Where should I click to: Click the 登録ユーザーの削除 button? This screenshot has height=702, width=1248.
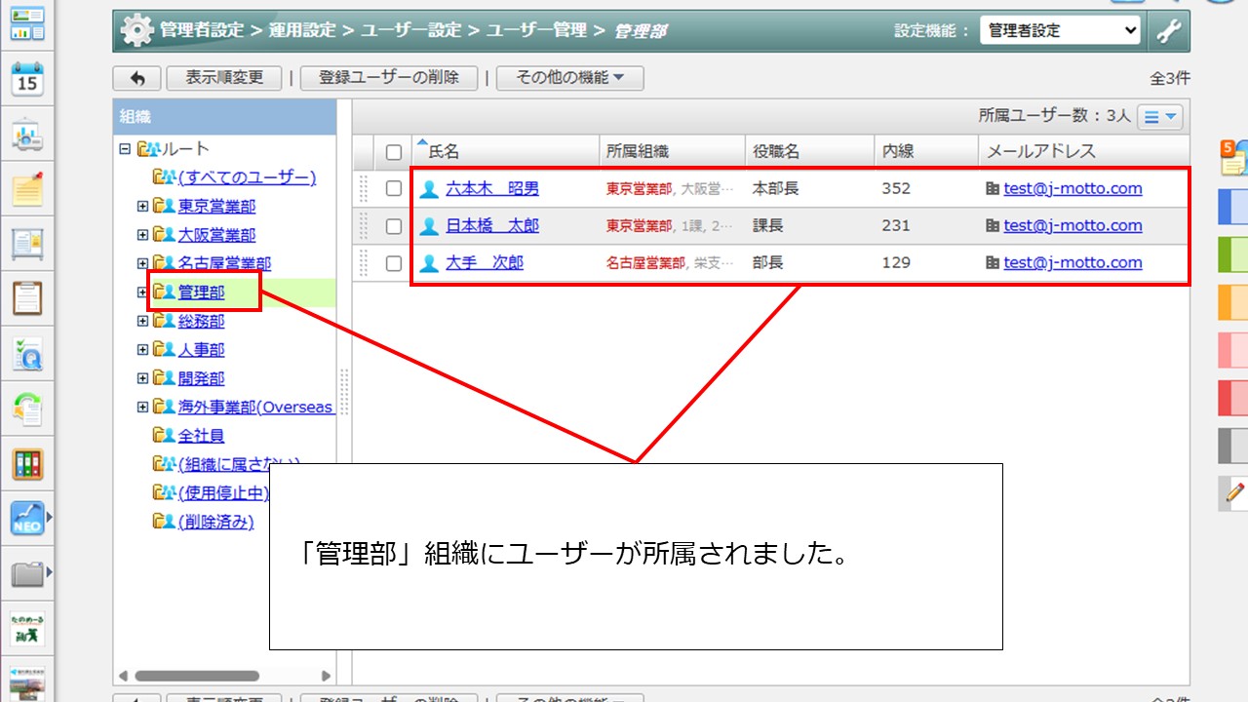click(388, 78)
